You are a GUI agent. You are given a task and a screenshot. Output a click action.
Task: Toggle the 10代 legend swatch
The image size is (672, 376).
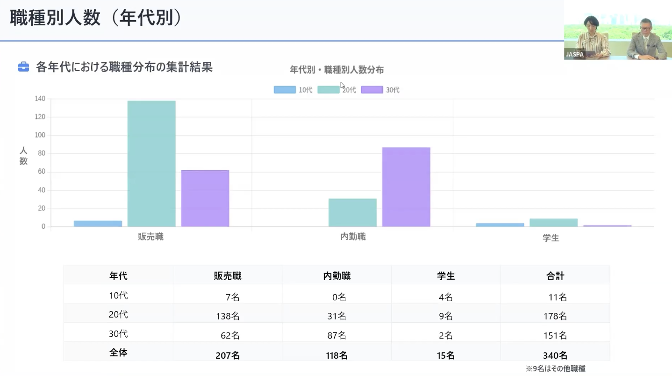coord(285,90)
